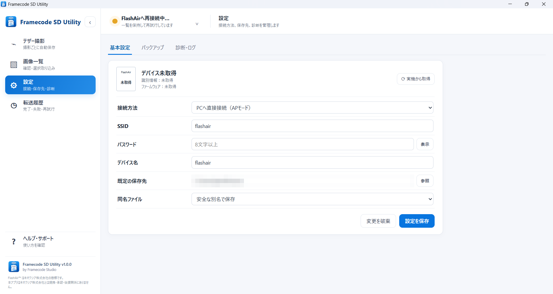Switch to バックアップ tab

coord(153,48)
